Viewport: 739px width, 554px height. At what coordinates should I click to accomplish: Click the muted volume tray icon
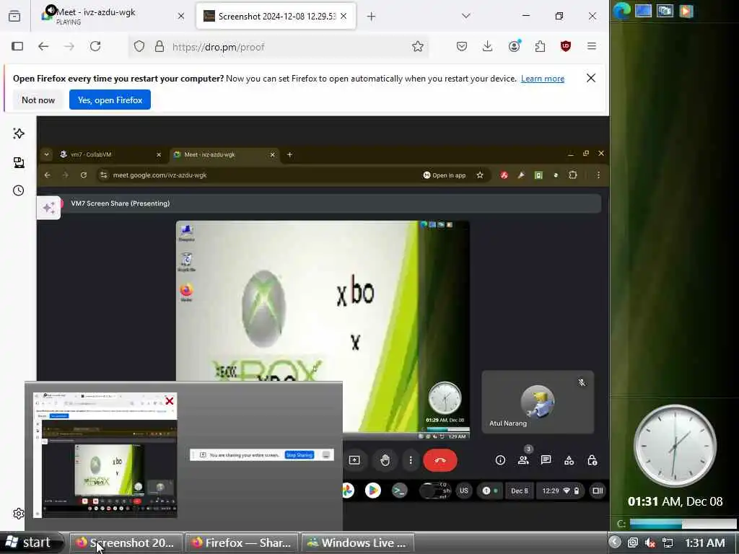650,542
